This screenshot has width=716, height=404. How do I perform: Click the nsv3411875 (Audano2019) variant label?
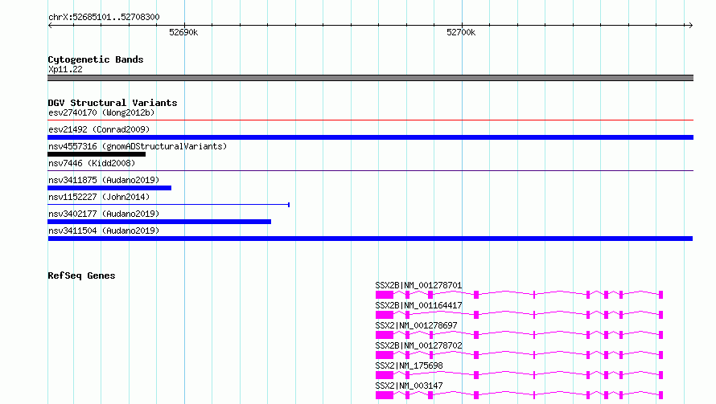[104, 180]
